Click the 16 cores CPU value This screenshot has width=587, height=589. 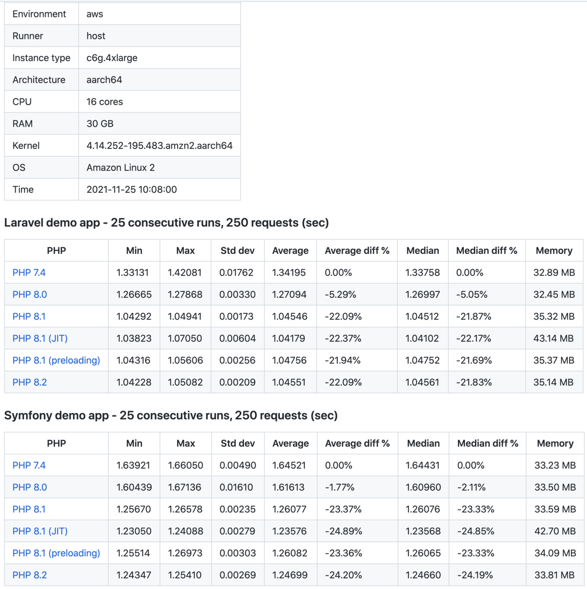click(105, 102)
